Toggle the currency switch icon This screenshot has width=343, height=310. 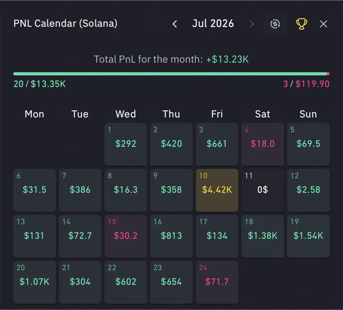click(275, 24)
